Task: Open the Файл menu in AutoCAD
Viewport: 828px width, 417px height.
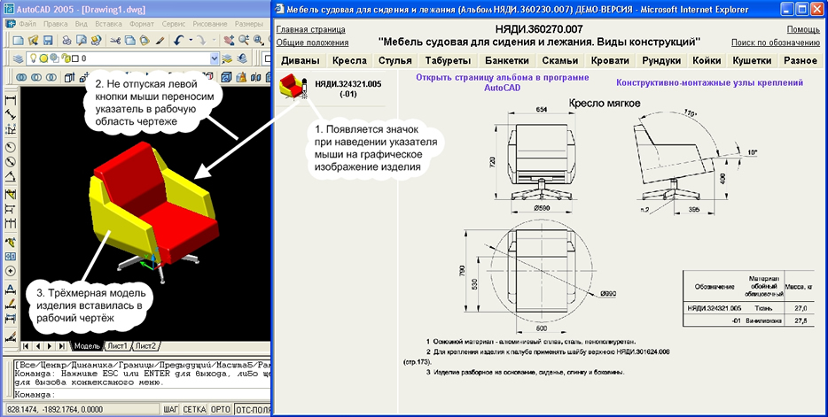Action: (x=27, y=24)
